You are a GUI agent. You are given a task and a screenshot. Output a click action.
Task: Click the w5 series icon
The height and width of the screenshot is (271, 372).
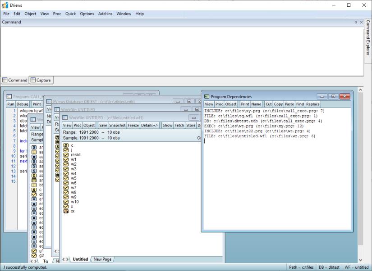coord(66,178)
